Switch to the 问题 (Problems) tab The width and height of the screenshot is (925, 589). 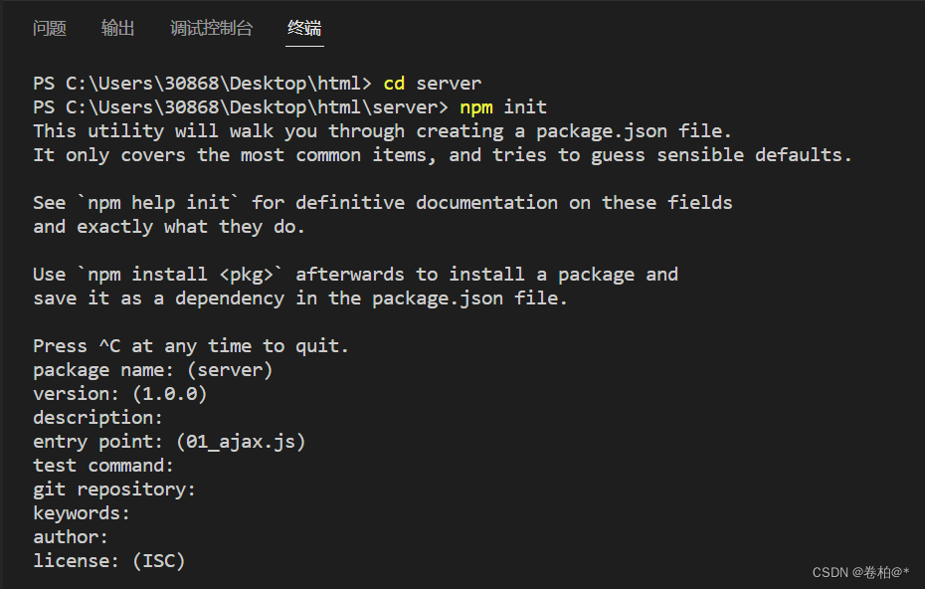tap(50, 28)
